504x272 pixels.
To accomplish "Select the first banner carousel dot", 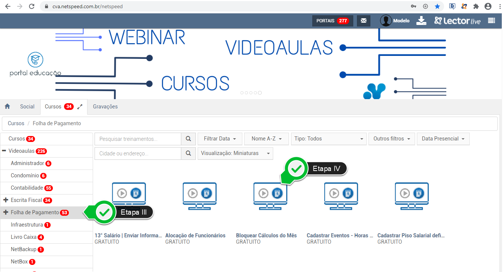I will [x=242, y=93].
